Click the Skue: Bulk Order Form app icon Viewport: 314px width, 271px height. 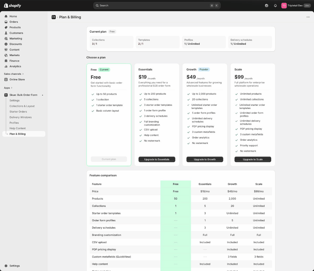[6, 95]
